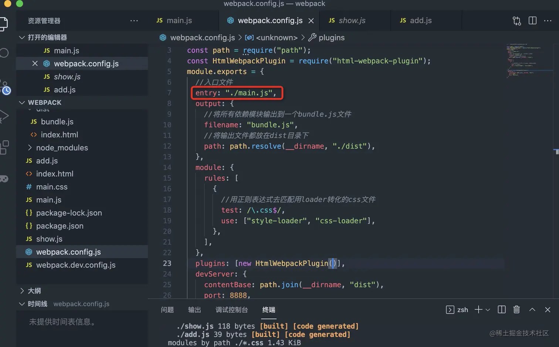Open the 输出 panel tab
559x347 pixels.
click(194, 310)
